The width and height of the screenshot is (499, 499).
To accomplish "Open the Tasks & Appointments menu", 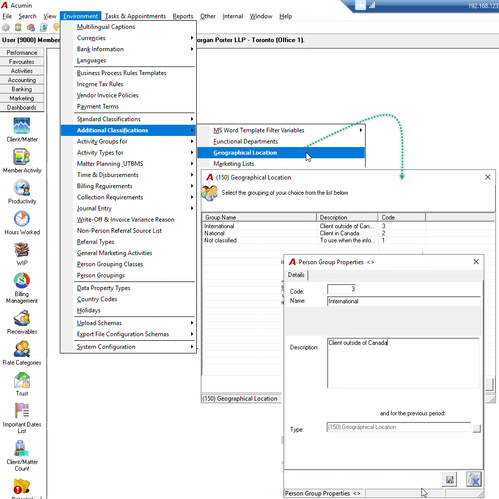I will pyautogui.click(x=135, y=16).
